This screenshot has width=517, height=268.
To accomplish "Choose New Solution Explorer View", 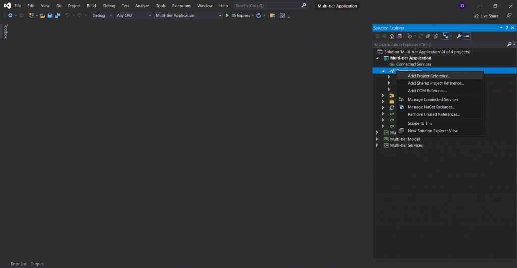I will (x=440, y=131).
